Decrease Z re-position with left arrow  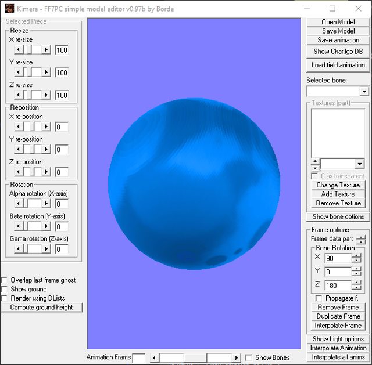(x=19, y=172)
